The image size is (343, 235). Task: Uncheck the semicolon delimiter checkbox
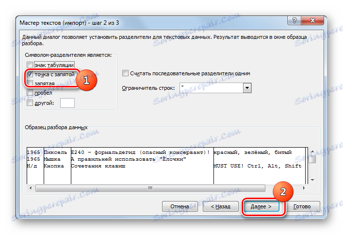[x=30, y=74]
